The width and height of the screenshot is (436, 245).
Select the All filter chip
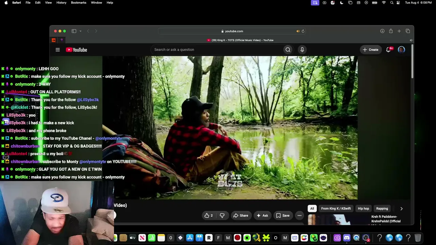coord(312,209)
